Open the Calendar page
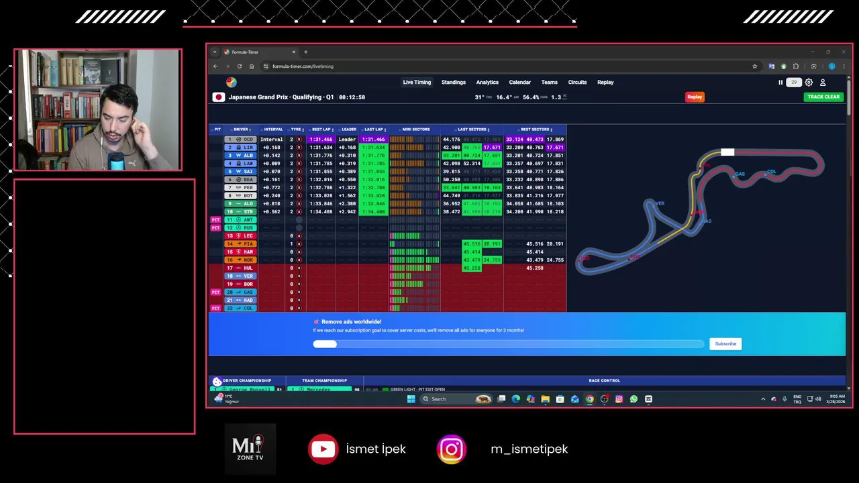859x483 pixels. 519,83
